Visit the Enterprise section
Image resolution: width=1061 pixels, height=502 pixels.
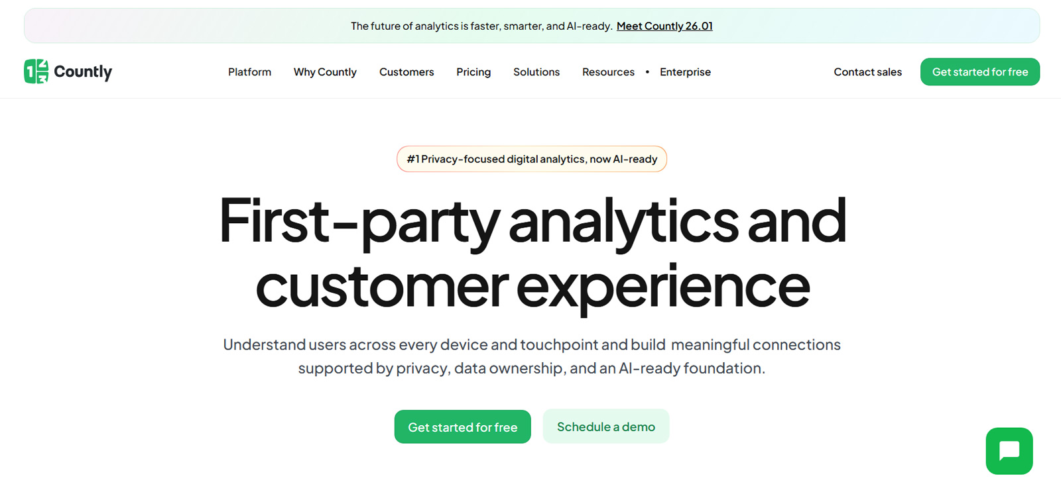(x=685, y=72)
